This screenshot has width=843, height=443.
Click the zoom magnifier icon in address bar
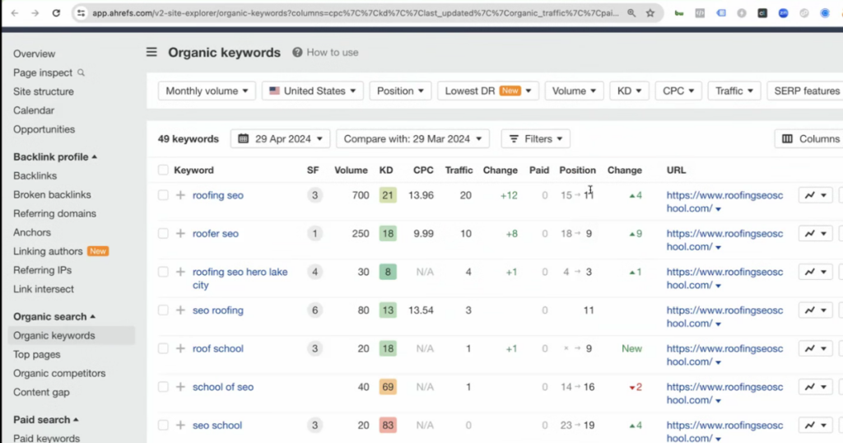point(631,13)
